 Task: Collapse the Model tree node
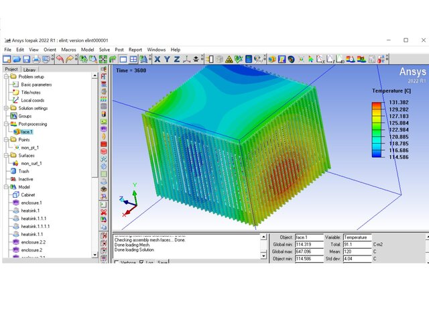point(6,187)
